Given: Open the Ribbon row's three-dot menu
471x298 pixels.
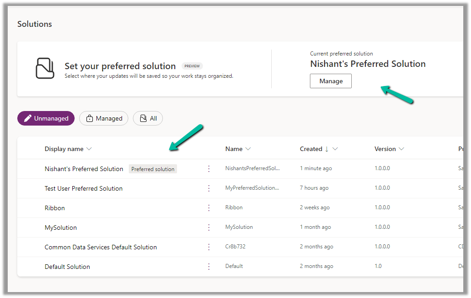Looking at the screenshot, I should 209,208.
